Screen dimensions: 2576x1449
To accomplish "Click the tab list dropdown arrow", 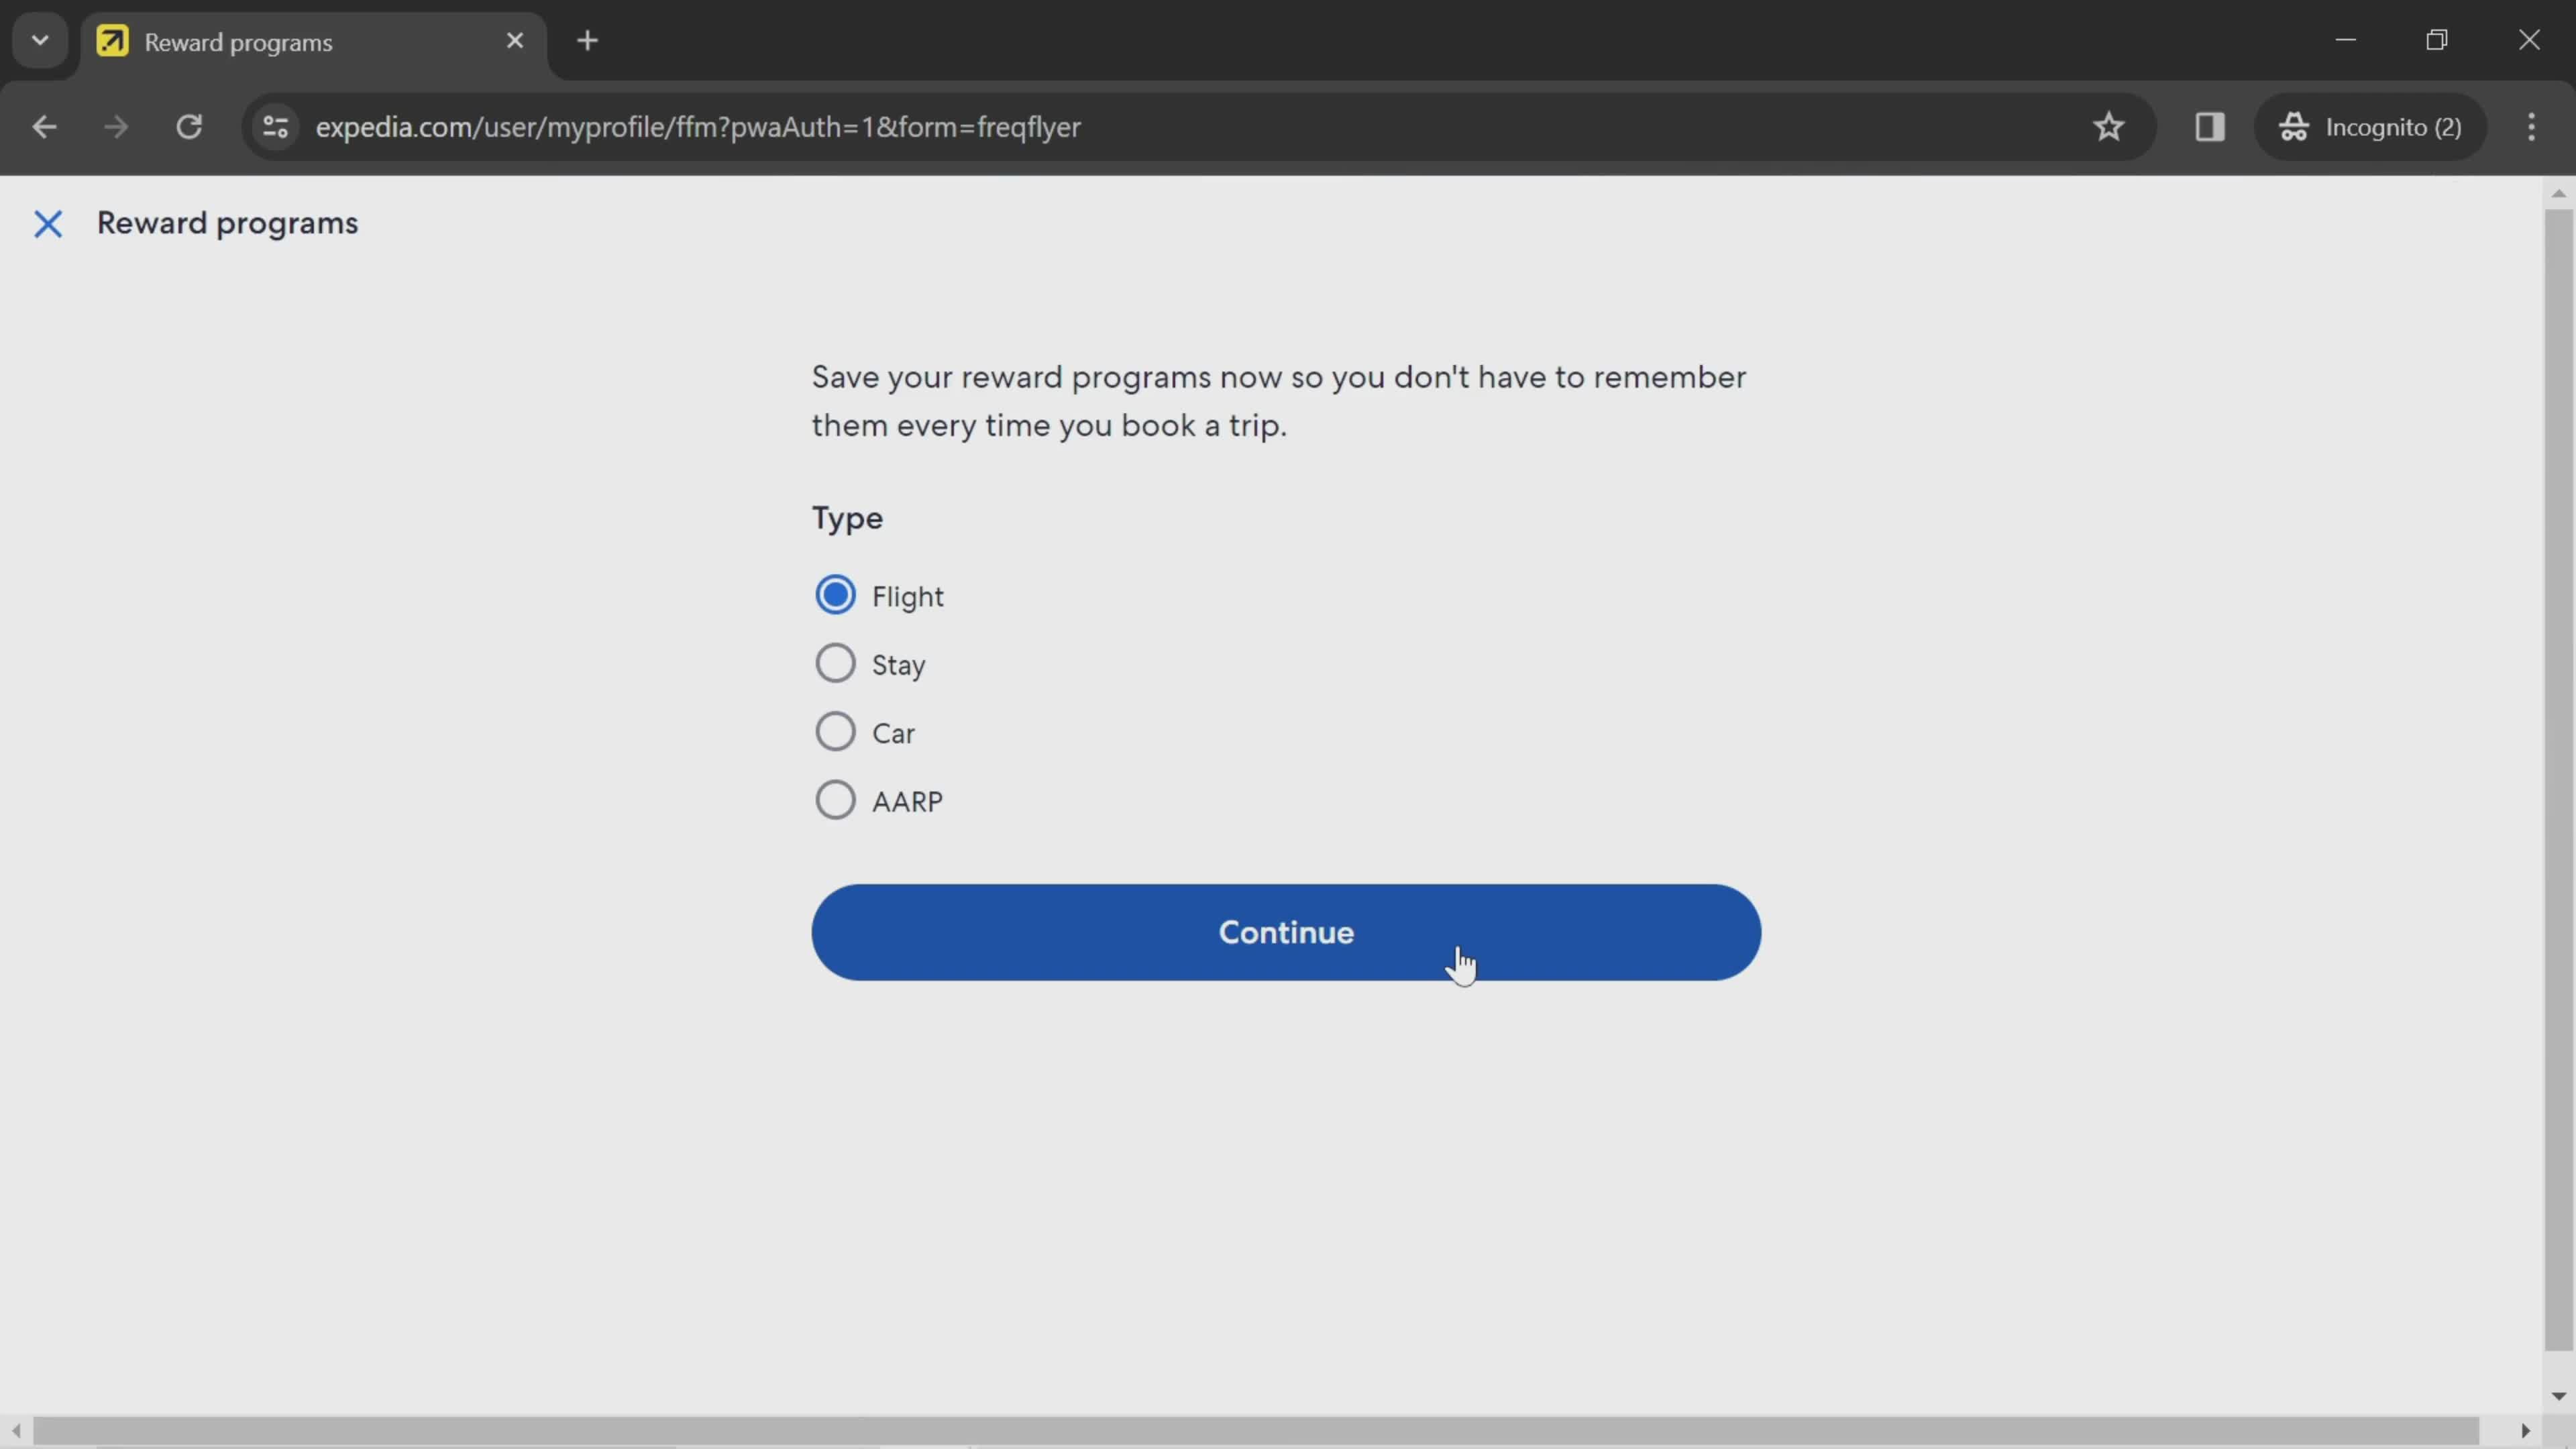I will coord(39,39).
